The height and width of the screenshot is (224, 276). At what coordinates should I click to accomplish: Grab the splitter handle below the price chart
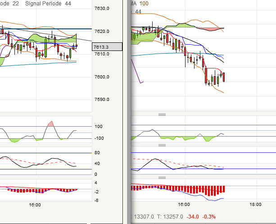coord(162,114)
